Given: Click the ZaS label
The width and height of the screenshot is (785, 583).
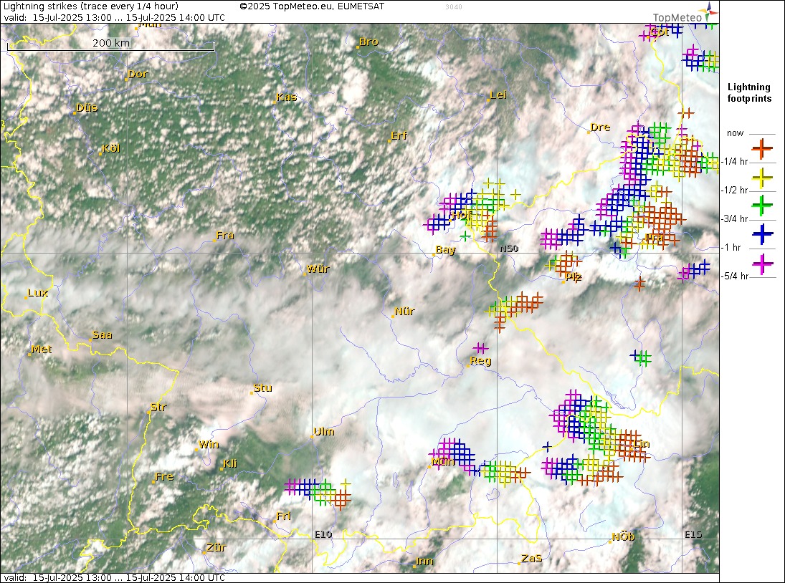Looking at the screenshot, I should tap(531, 558).
